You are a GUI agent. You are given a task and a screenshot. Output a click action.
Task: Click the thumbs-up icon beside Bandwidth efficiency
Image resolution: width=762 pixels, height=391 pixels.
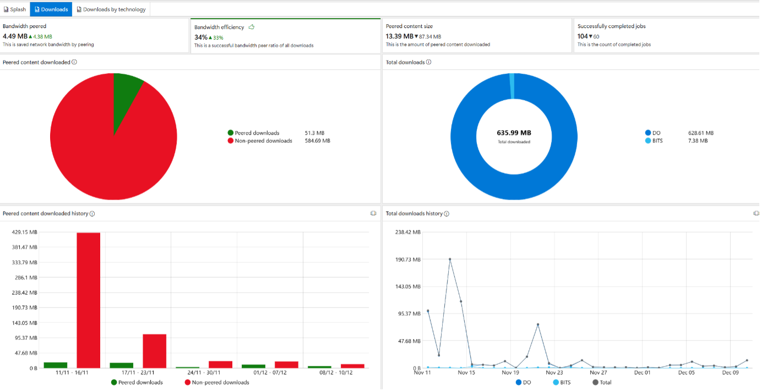point(251,26)
